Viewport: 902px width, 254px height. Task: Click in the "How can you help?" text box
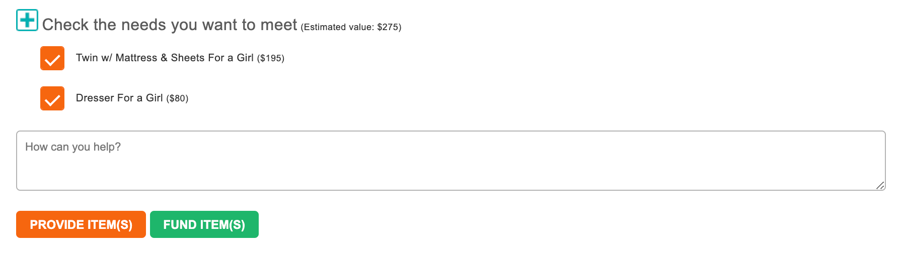(450, 161)
